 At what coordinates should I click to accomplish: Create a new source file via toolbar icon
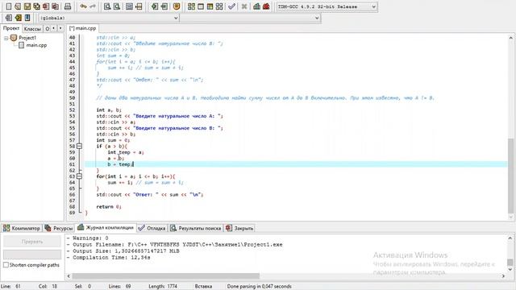[9, 6]
